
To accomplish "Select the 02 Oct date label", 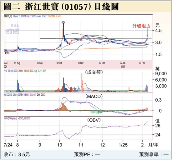I will coord(59,63).
